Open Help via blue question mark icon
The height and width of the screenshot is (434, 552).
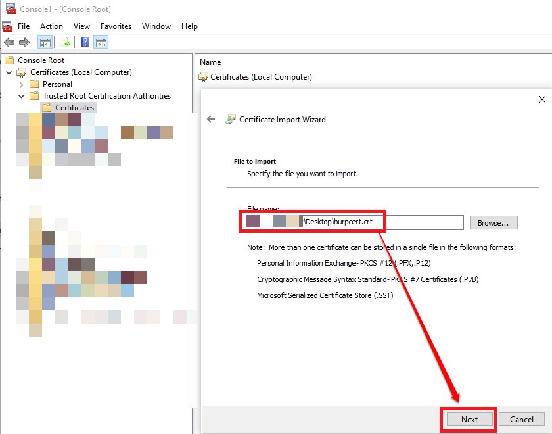(x=85, y=43)
